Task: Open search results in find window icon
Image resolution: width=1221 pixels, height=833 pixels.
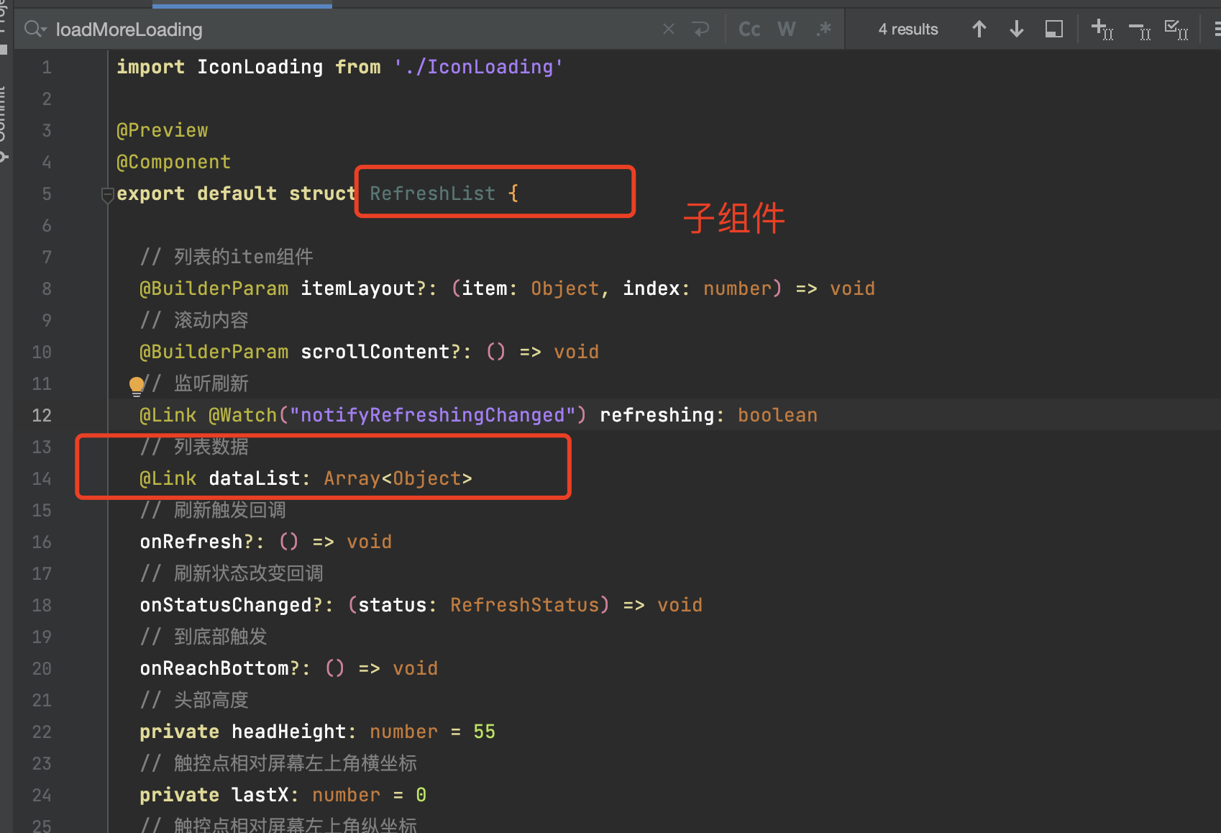Action: 1054,29
